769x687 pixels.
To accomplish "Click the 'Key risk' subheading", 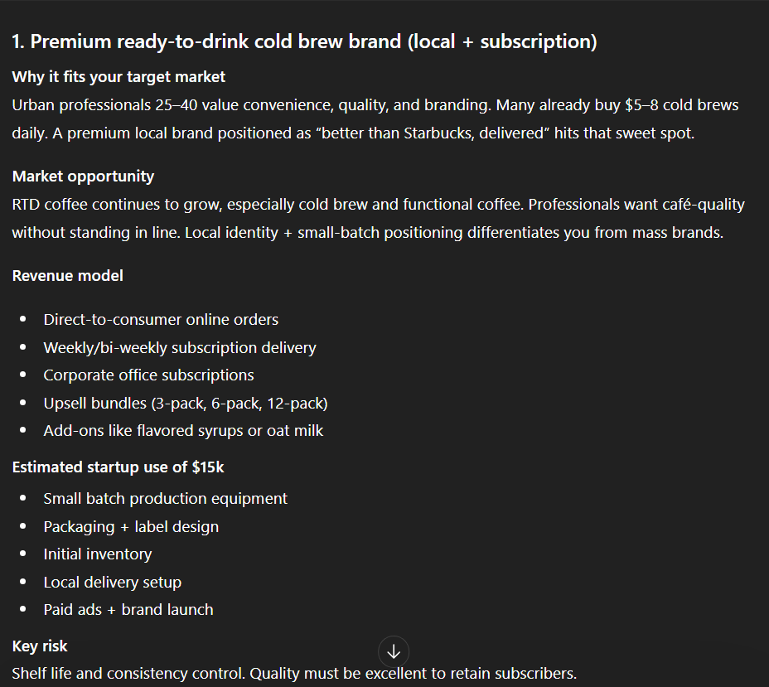I will click(40, 646).
